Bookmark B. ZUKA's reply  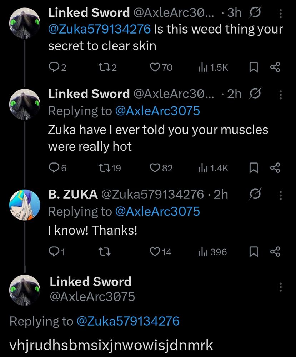click(253, 252)
